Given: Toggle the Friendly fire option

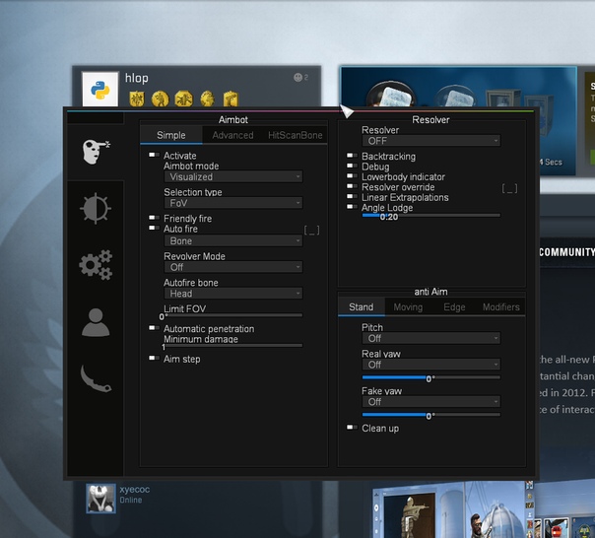Looking at the screenshot, I should coord(154,219).
